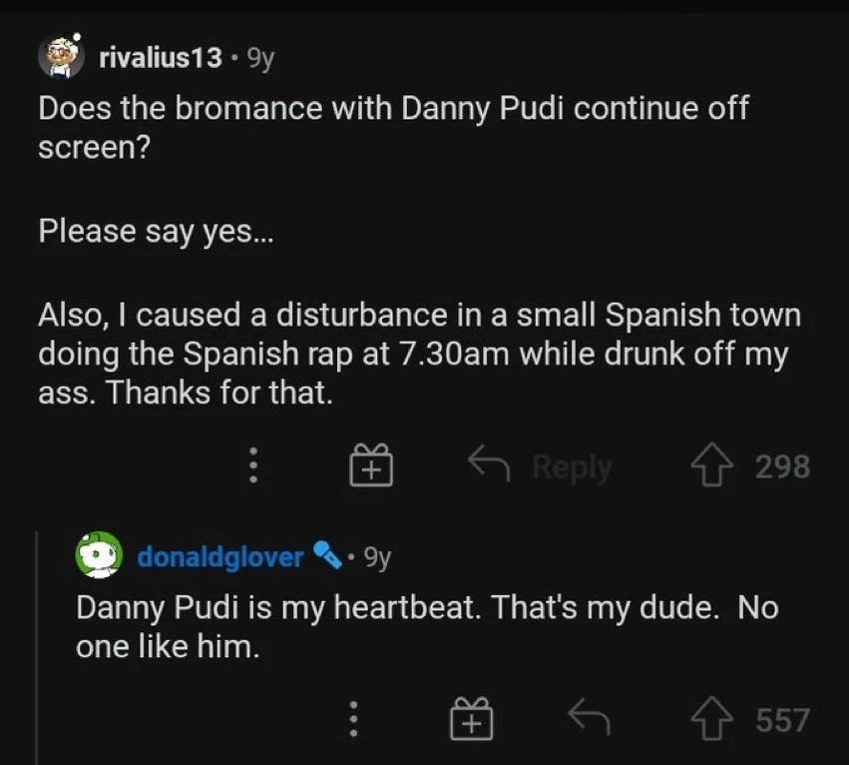The image size is (849, 765).
Task: Click the 298 vote count
Action: pyautogui.click(x=782, y=466)
